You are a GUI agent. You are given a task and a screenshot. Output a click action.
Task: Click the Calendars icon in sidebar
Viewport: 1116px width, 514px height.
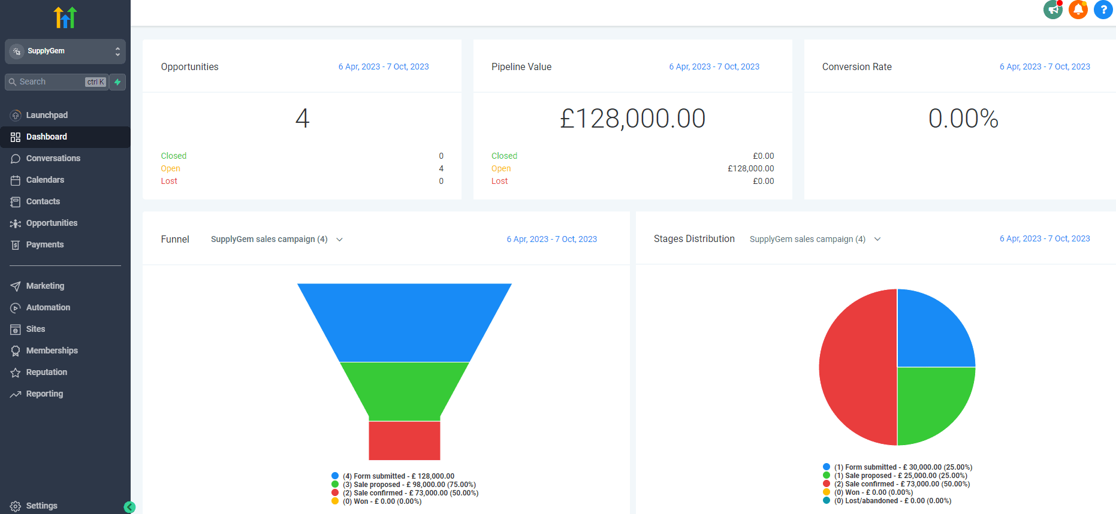(x=16, y=180)
